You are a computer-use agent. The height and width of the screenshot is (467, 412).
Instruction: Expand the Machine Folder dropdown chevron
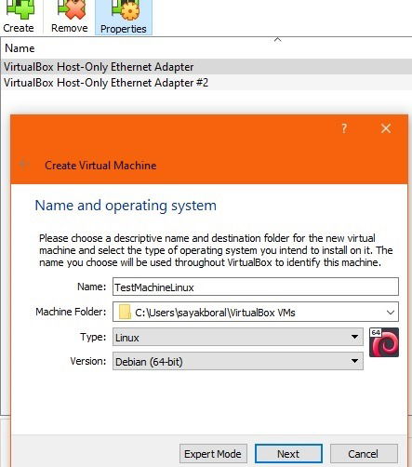(x=391, y=313)
